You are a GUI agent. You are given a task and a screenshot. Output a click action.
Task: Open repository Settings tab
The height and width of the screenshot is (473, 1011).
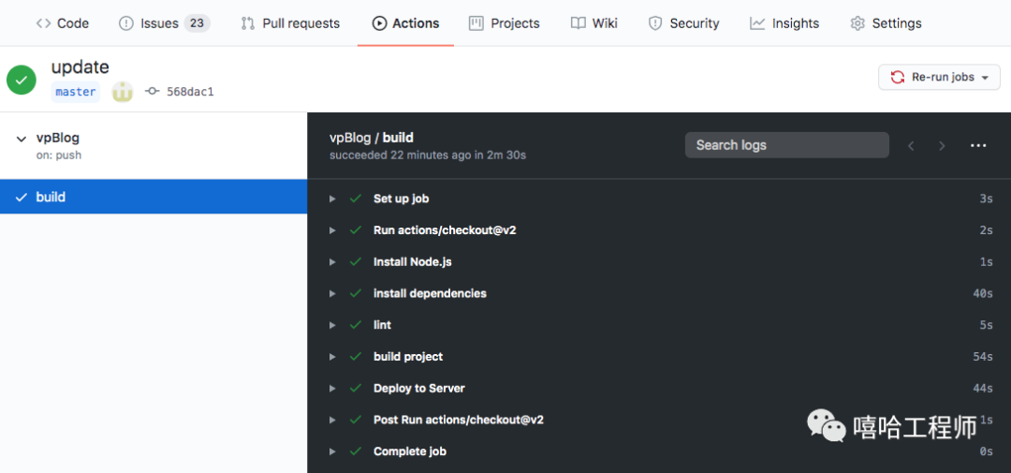[886, 23]
